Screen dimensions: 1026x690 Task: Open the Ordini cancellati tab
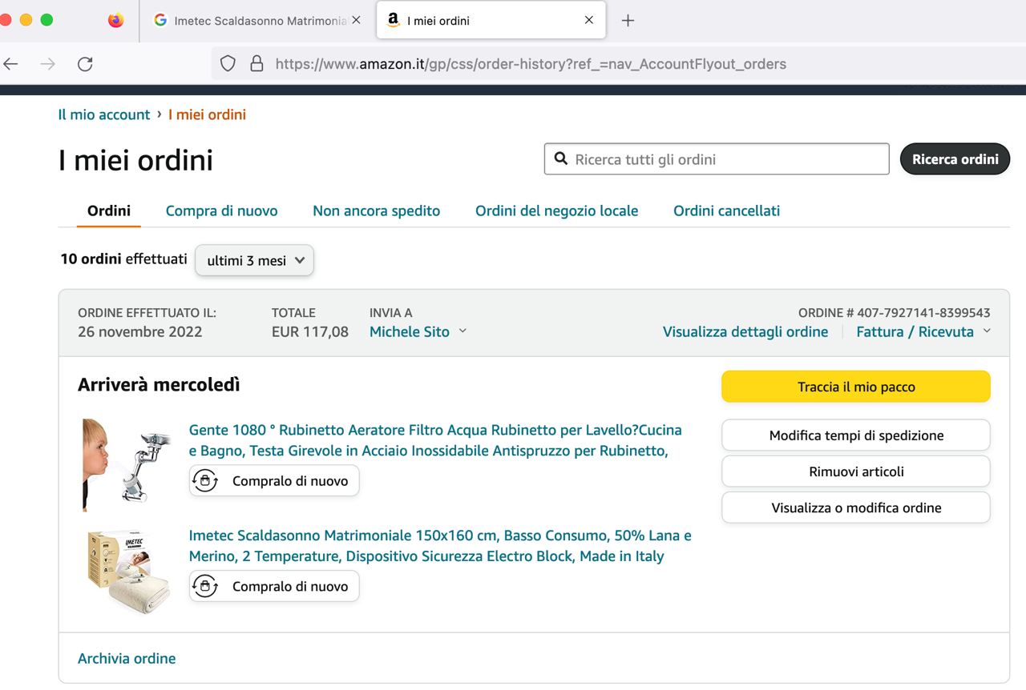[x=727, y=211]
